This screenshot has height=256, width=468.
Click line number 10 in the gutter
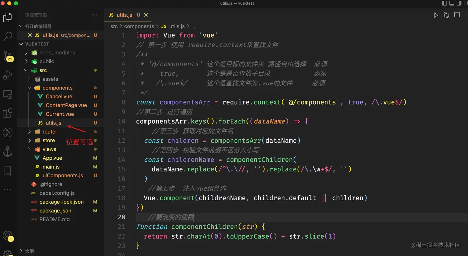121,121
